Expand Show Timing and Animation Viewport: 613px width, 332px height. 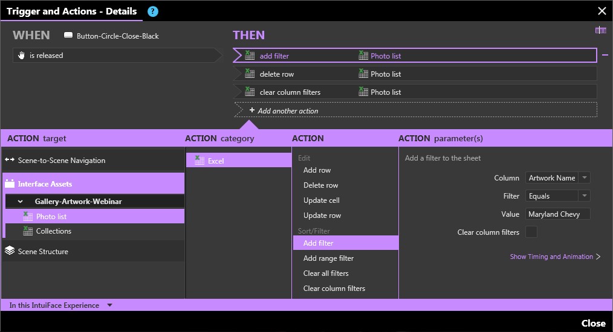pyautogui.click(x=555, y=257)
